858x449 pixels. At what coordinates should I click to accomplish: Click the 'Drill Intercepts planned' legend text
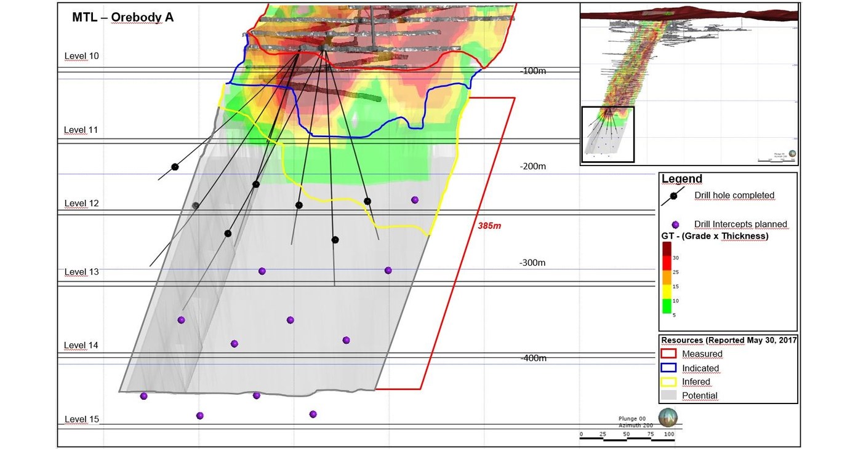pyautogui.click(x=740, y=224)
